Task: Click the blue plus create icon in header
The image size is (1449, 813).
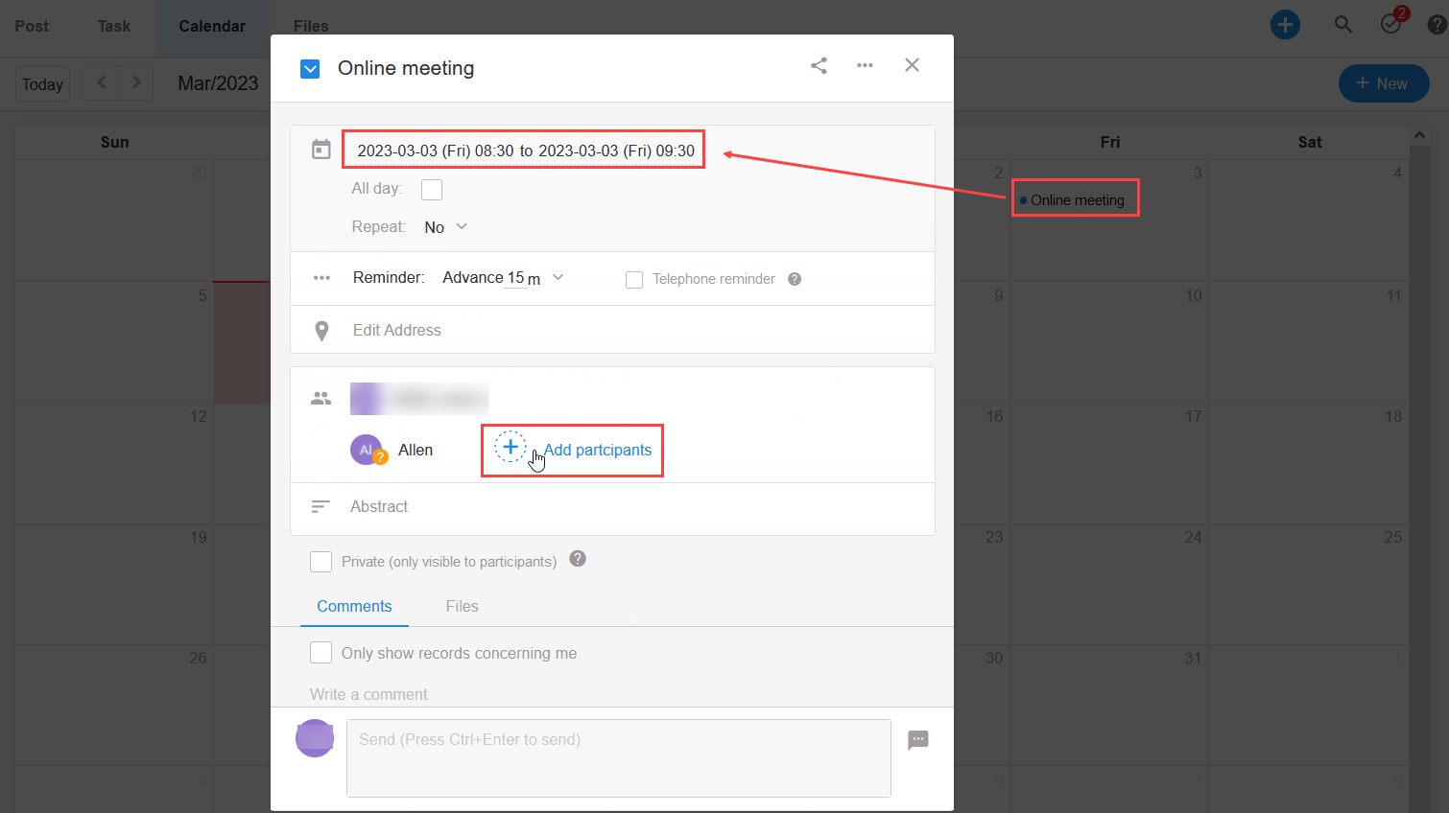Action: point(1285,25)
